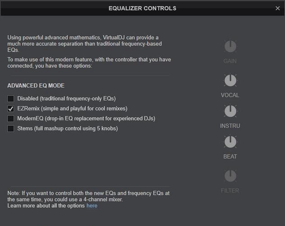
Task: Click the GAIN knob
Action: point(230,46)
